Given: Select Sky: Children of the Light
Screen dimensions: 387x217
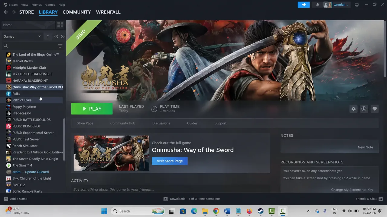Looking at the screenshot, I should pyautogui.click(x=31, y=178).
